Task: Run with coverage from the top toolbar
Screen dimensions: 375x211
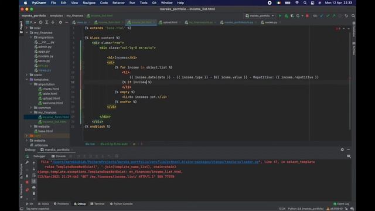Action: (x=292, y=16)
